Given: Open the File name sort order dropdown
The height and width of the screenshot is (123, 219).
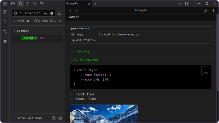Looking at the screenshot, I should coord(48,21).
